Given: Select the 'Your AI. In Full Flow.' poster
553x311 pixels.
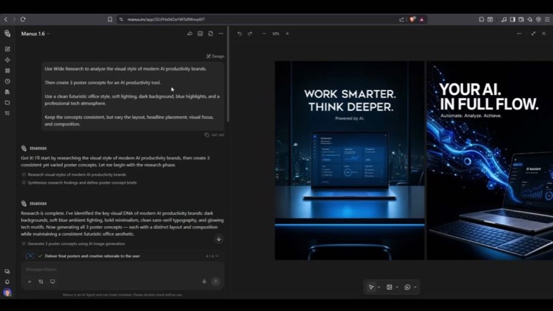Looking at the screenshot, I should 490,160.
